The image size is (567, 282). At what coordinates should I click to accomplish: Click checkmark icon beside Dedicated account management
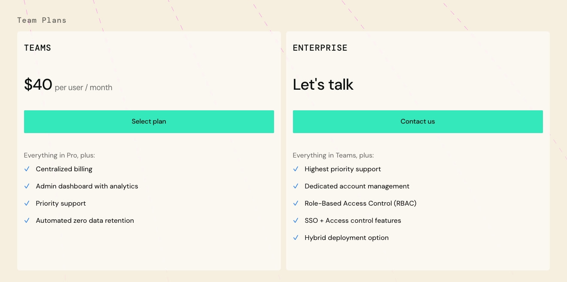(x=296, y=186)
